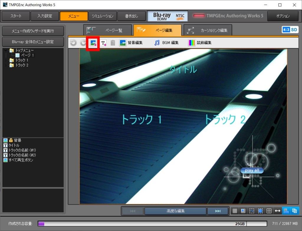Select the トラック 1 folder
This screenshot has width=302, height=231.
(19, 60)
